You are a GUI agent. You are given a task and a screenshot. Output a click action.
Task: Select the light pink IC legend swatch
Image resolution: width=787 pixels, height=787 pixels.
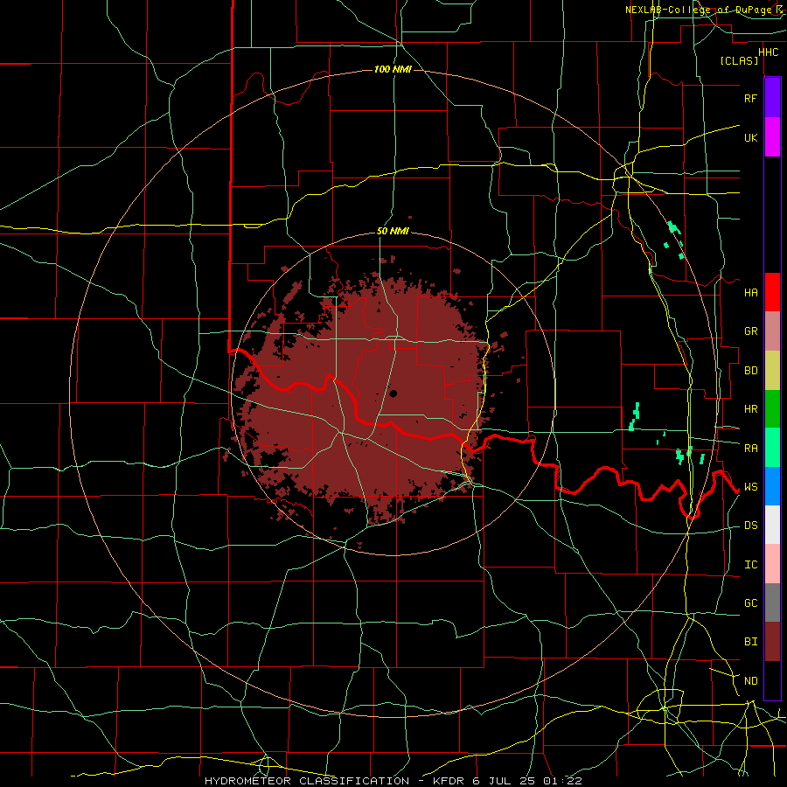[772, 564]
